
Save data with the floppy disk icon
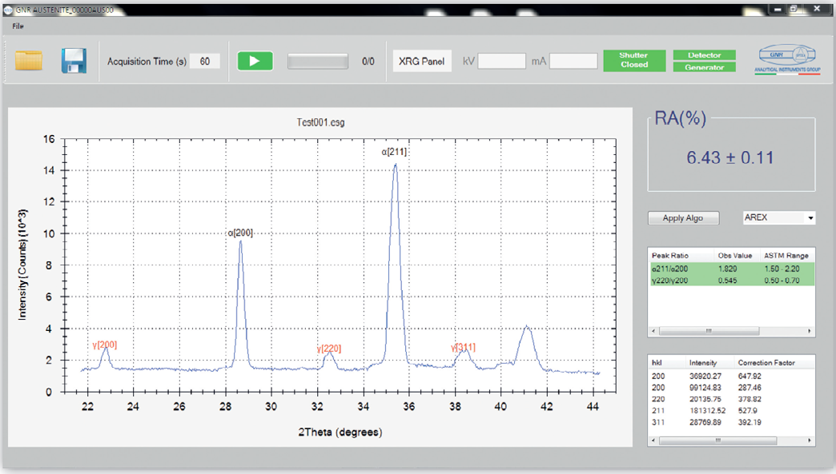[x=74, y=62]
